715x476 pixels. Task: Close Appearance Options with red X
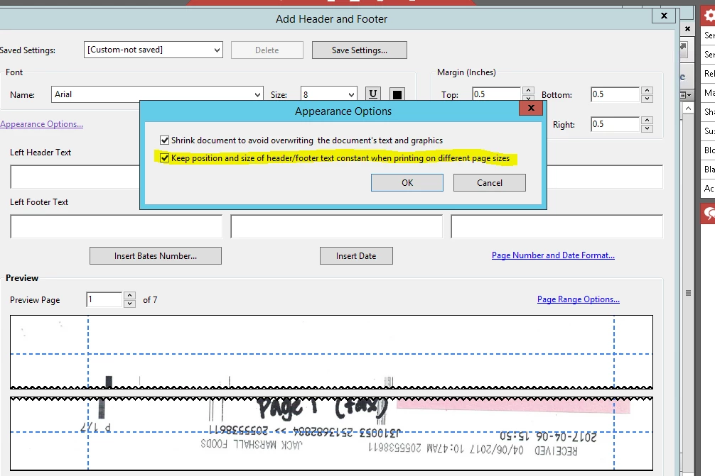point(531,108)
